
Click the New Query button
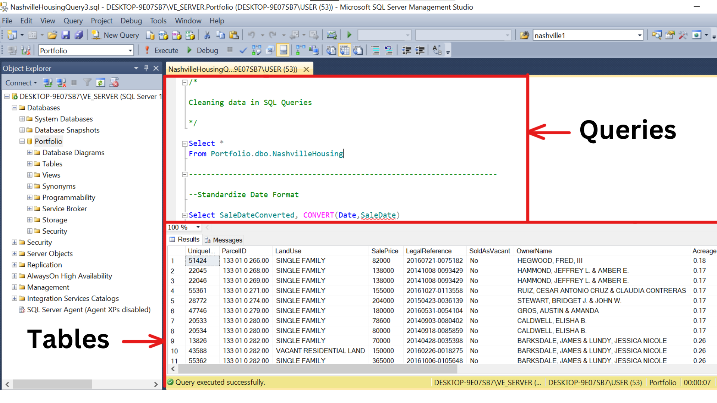pyautogui.click(x=115, y=35)
